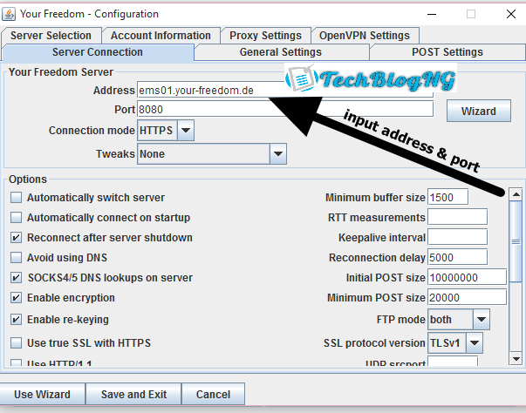Click the Initial POST size field
Screen dimensions: 526x413
pyautogui.click(x=467, y=277)
